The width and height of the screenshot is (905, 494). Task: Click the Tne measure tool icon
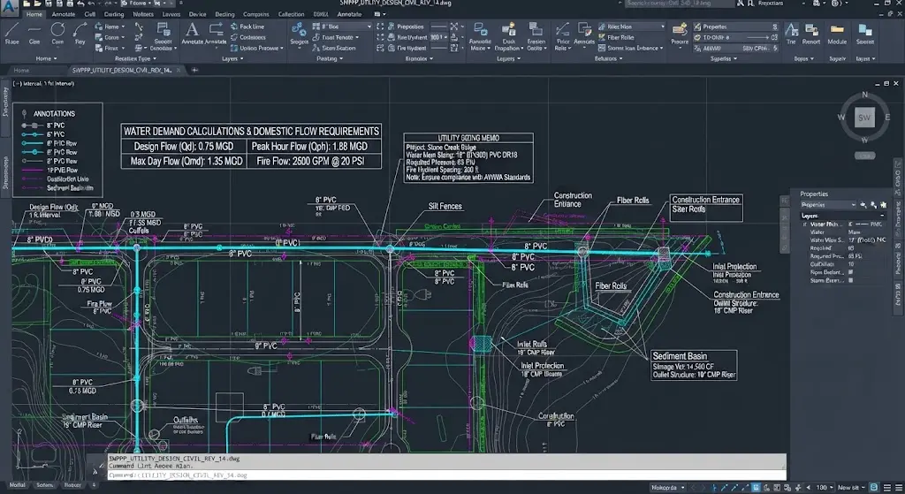[x=791, y=34]
